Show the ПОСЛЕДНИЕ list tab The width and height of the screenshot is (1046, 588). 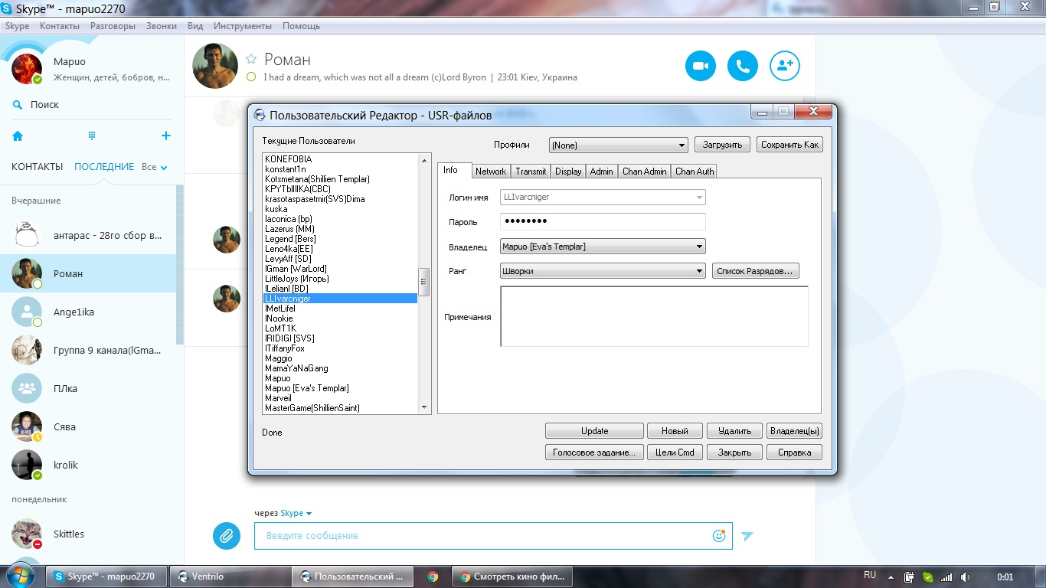104,167
